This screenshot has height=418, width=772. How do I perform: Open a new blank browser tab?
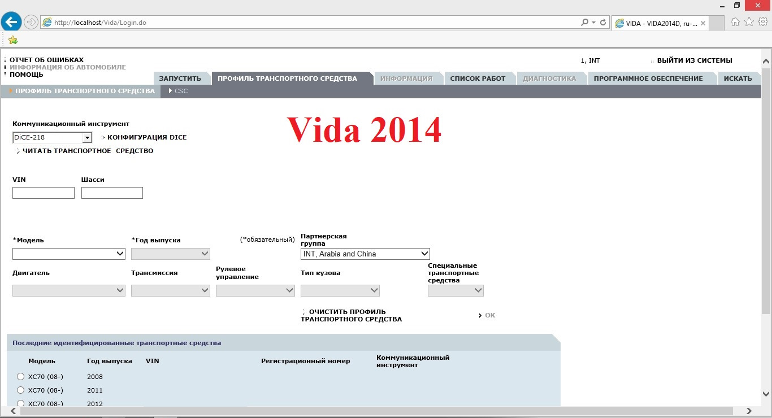click(x=717, y=23)
